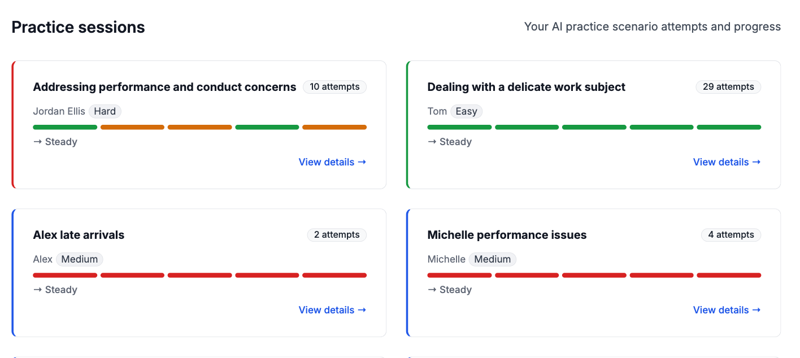
Task: Select the Hard difficulty badge beside Jordan Ellis
Action: [x=105, y=111]
